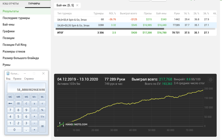Click calculator digit 2 button
Image resolution: width=222 pixels, height=140 pixels.
18,123
